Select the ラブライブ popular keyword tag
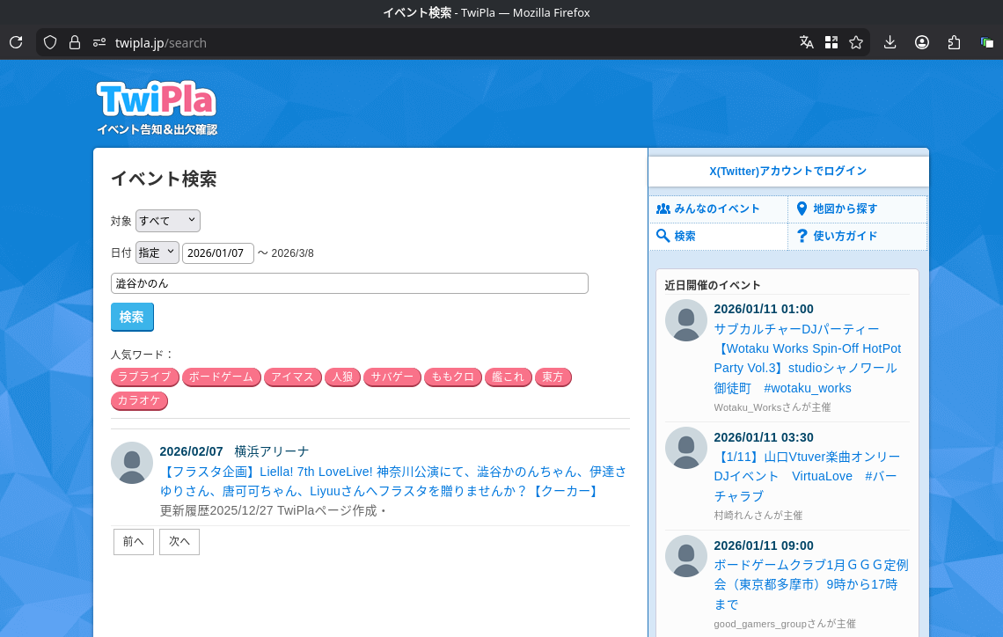 [143, 377]
